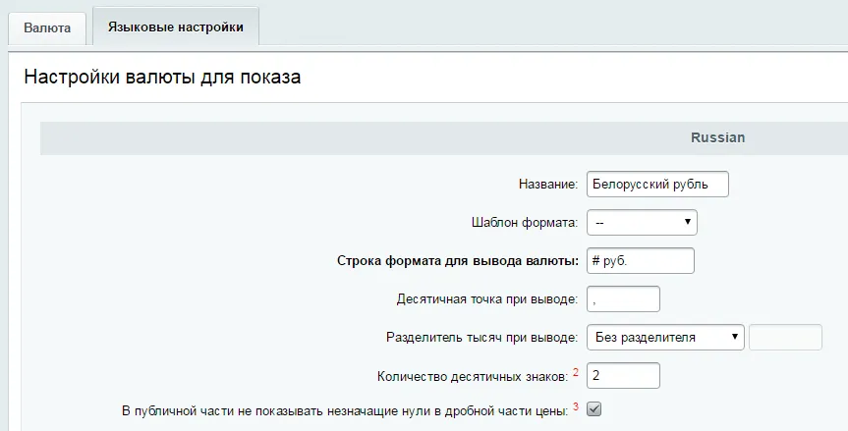Image resolution: width=848 pixels, height=431 pixels.
Task: Click the empty field beside the thousands separator dropdown
Action: (785, 337)
